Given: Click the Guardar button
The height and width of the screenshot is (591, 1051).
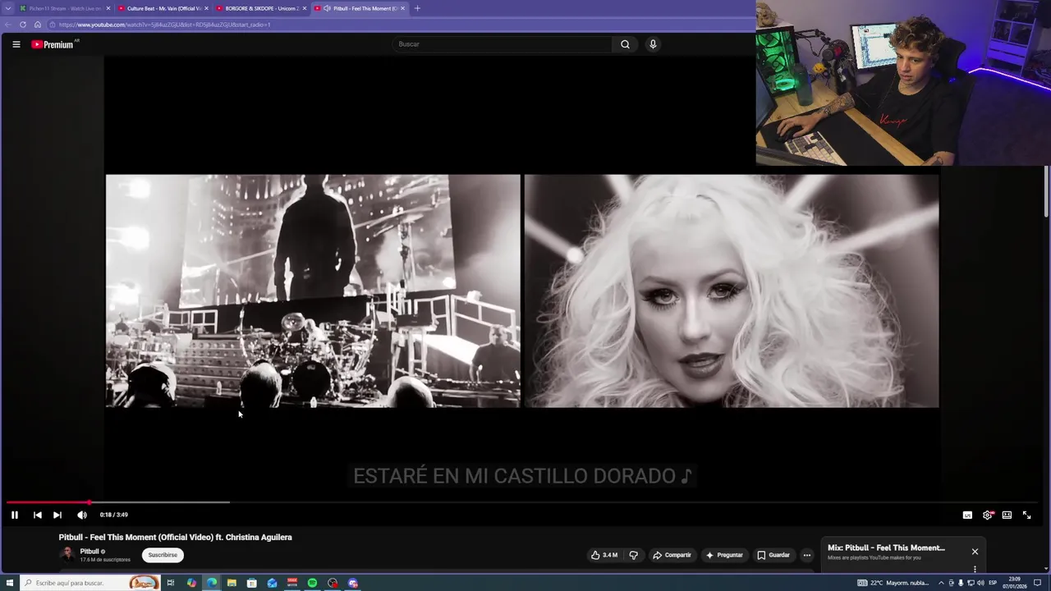Looking at the screenshot, I should 773,555.
